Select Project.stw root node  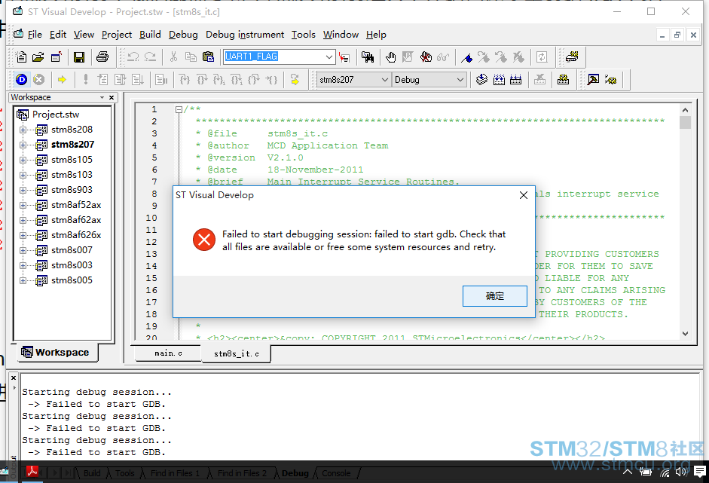(56, 115)
